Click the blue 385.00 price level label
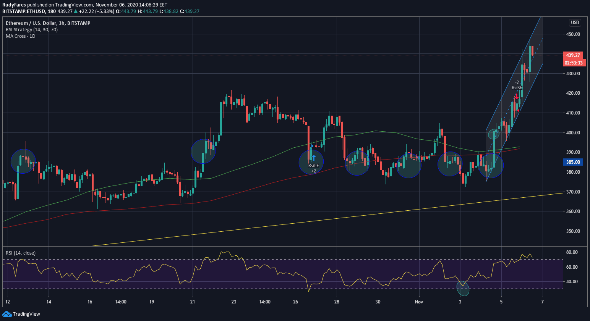The image size is (590, 321). click(573, 162)
